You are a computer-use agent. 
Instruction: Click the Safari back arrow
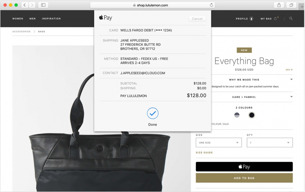pos(25,5)
